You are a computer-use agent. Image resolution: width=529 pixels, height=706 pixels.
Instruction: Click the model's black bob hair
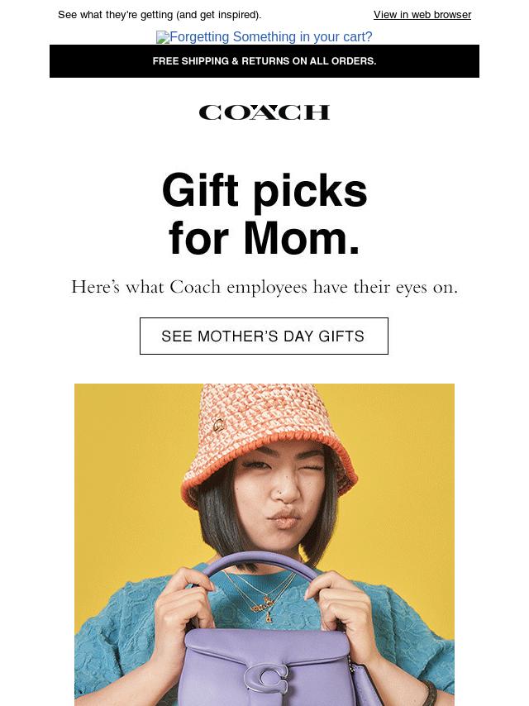pyautogui.click(x=213, y=521)
